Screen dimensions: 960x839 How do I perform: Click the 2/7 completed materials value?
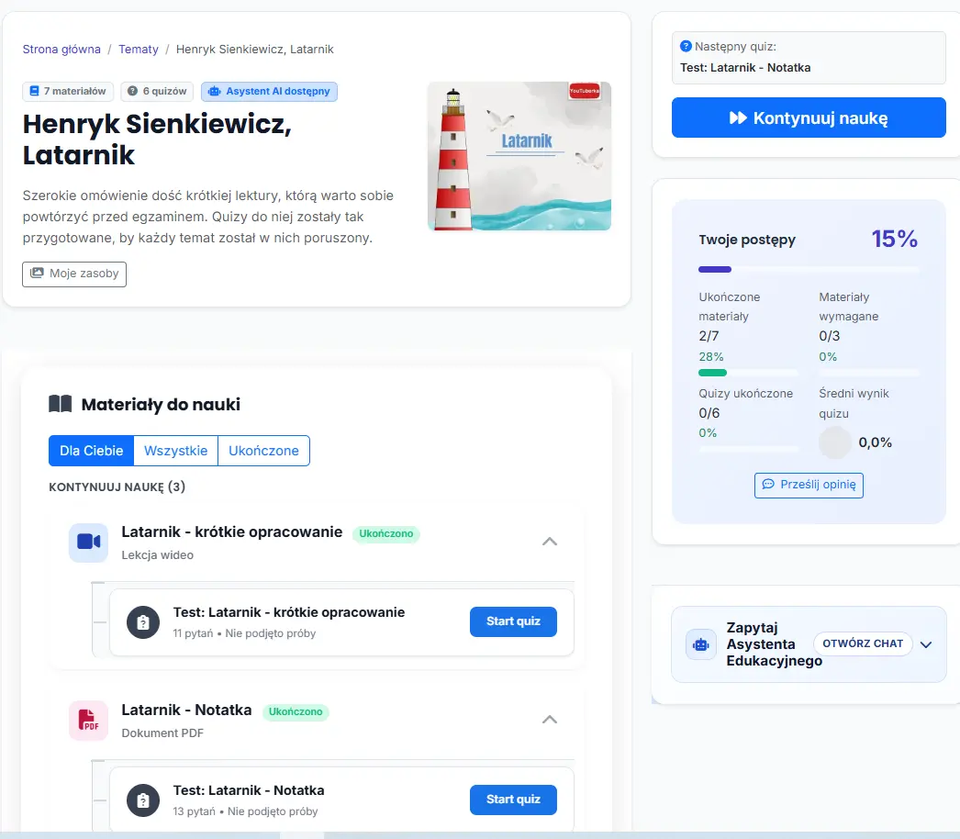click(709, 336)
